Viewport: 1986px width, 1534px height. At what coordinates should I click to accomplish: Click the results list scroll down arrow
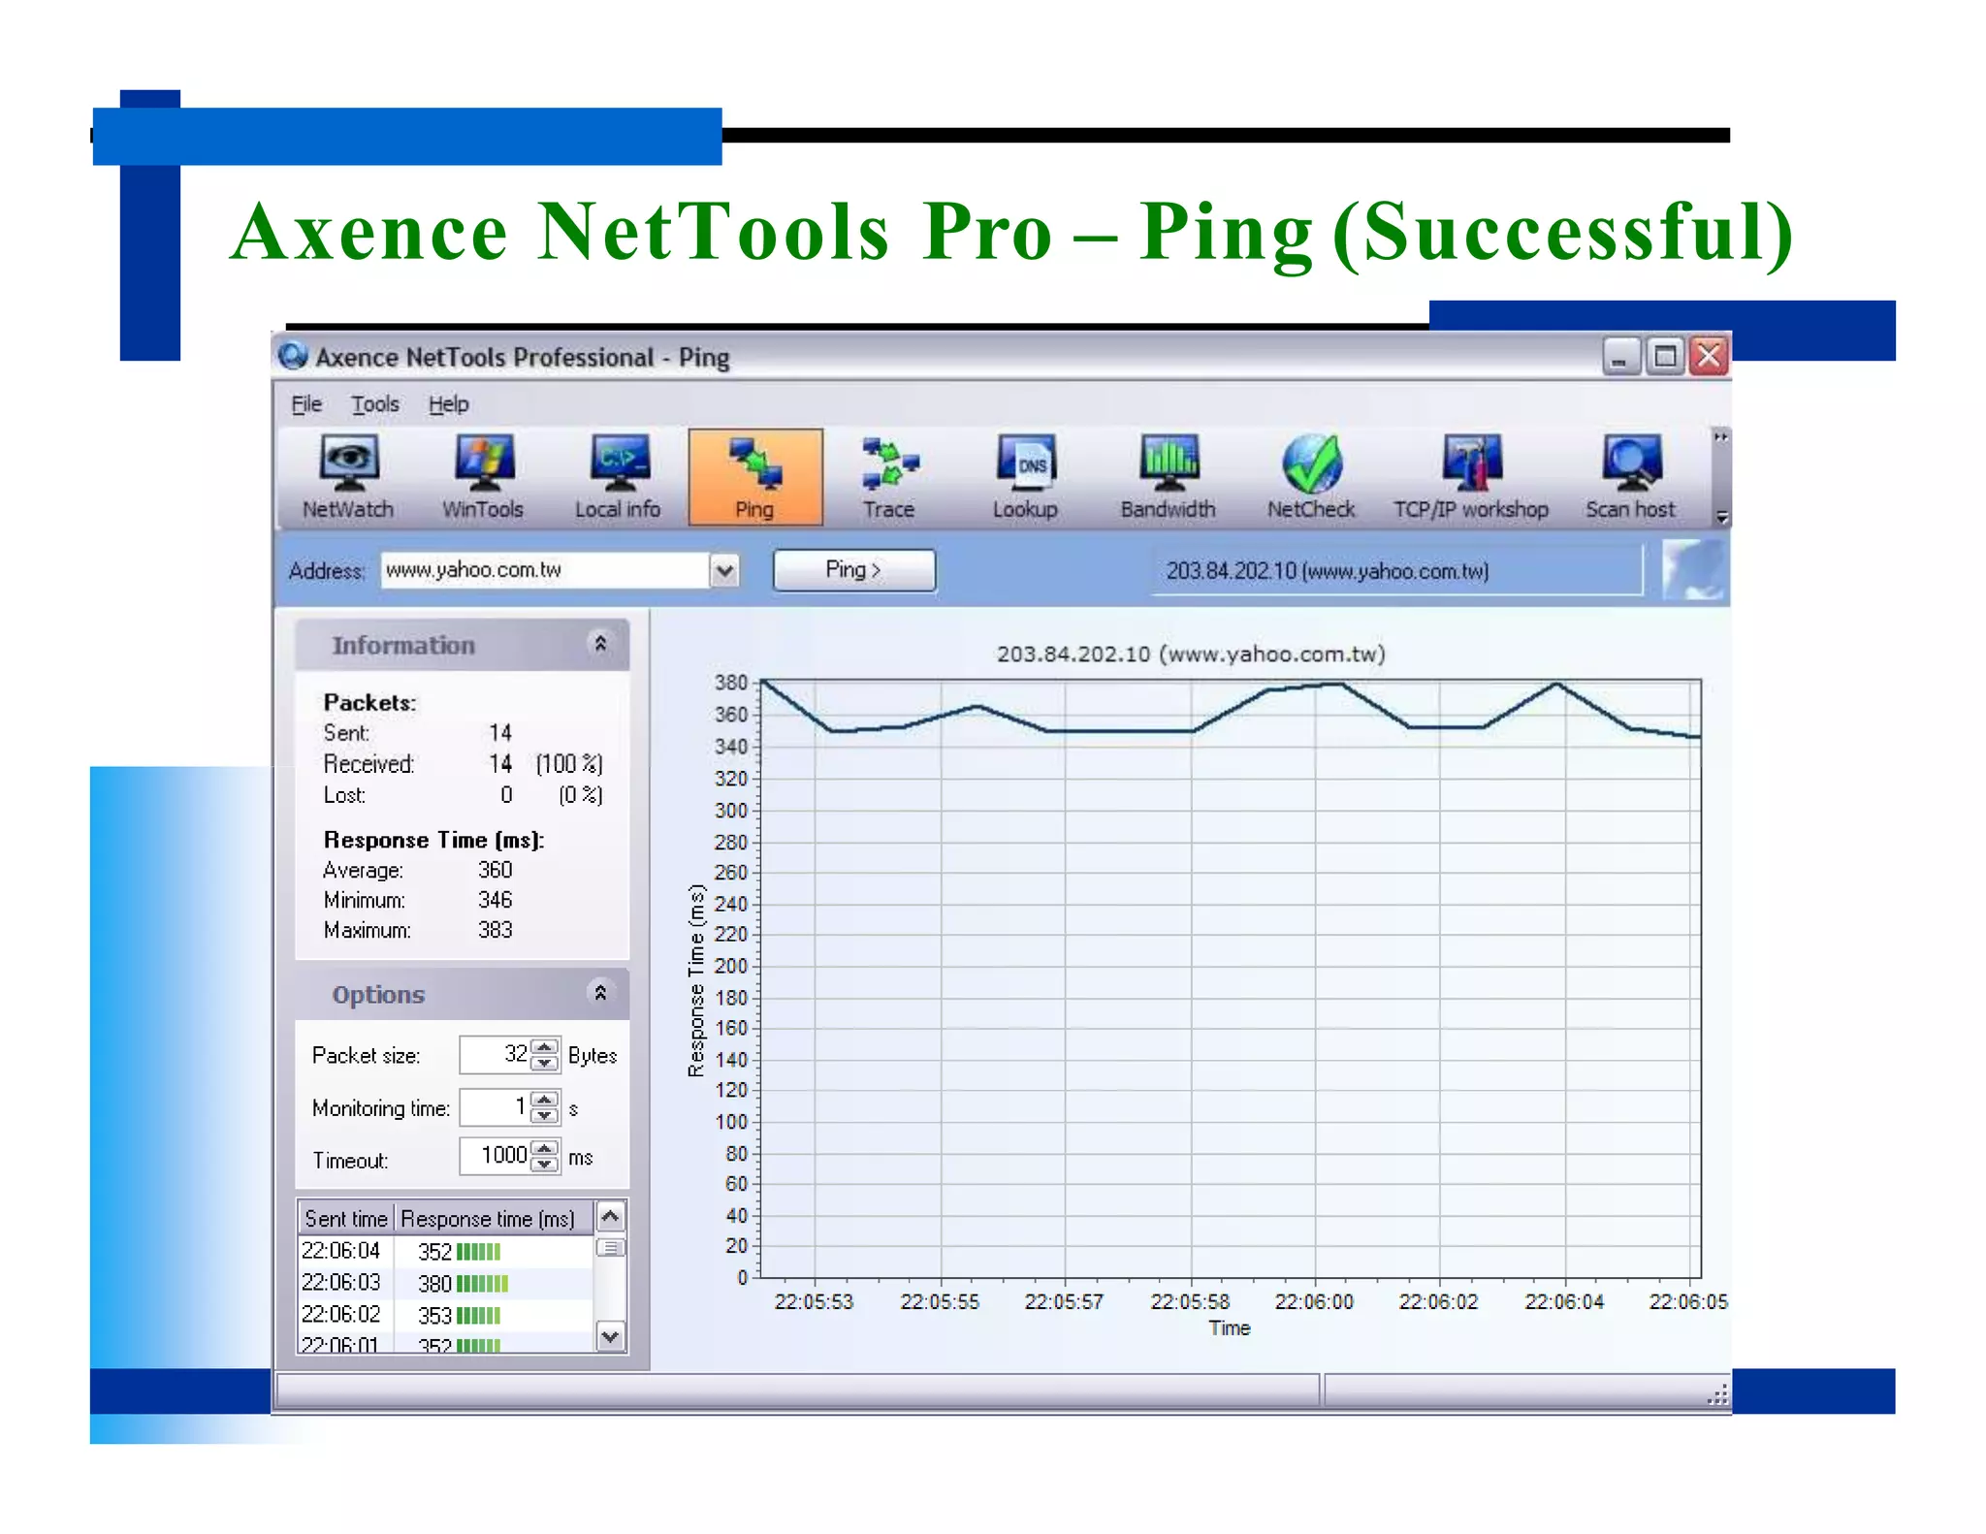(610, 1336)
